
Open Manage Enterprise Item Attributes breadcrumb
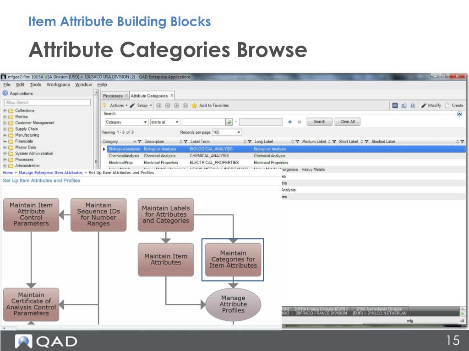click(x=50, y=172)
